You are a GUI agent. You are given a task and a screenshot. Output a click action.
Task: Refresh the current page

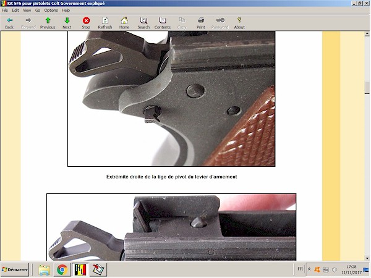[x=105, y=23]
